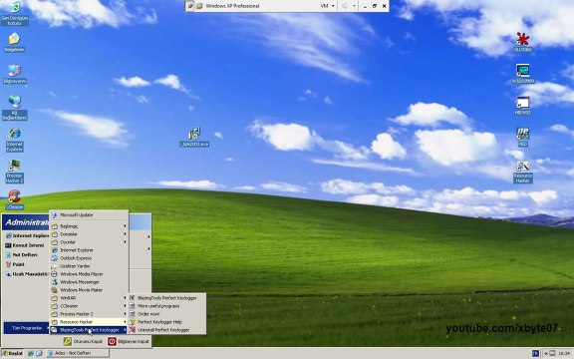The image size is (574, 359).
Task: Click Tüm Programlar in Start menu
Action: pyautogui.click(x=26, y=328)
